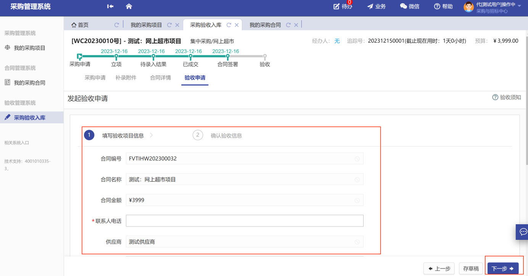Click the home icon in top bar
The height and width of the screenshot is (276, 528).
129,6
